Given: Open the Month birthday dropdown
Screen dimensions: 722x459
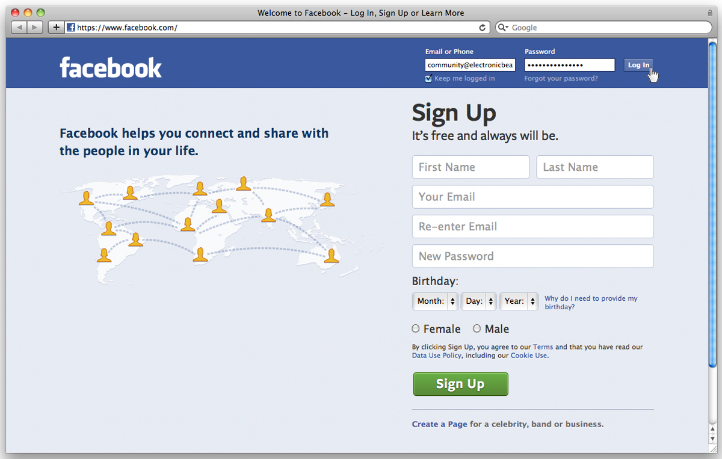Looking at the screenshot, I should 435,301.
